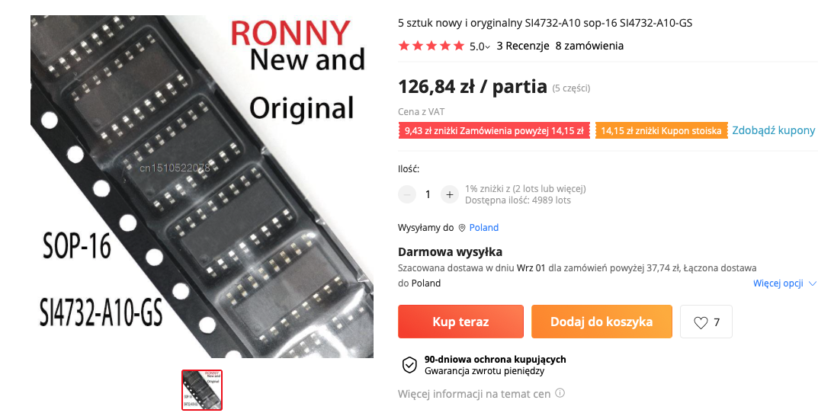834x413 pixels.
Task: Expand the Więcej opcji shipping options
Action: pos(784,283)
